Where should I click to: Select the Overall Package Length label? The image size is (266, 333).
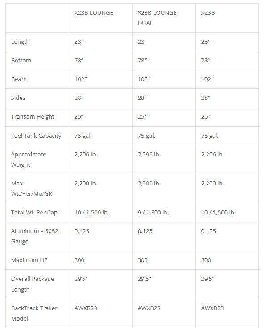click(x=33, y=284)
